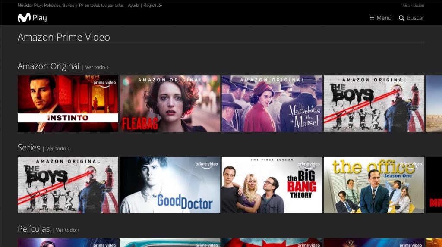
Task: Open the Fleabag thumbnail
Action: click(170, 103)
